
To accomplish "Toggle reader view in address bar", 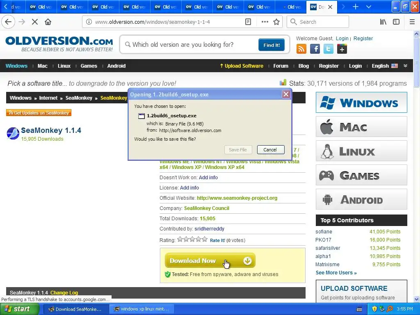I will pyautogui.click(x=248, y=22).
